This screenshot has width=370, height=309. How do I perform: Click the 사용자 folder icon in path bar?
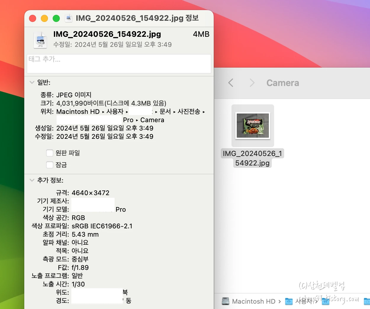(x=289, y=301)
